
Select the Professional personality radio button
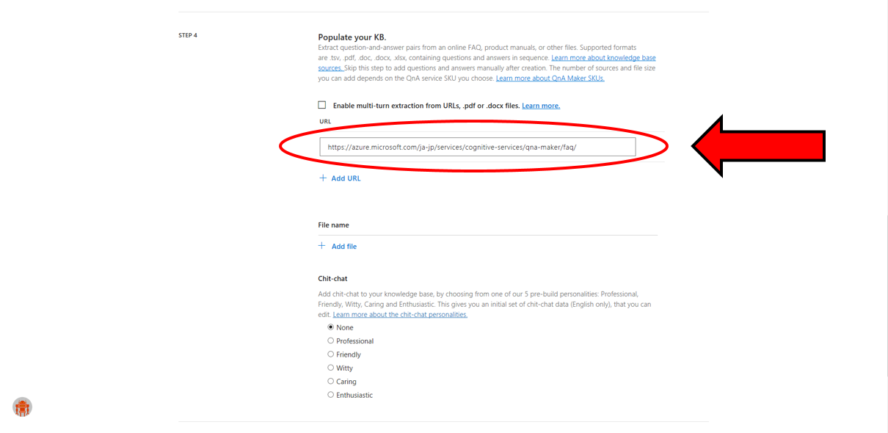coord(330,341)
